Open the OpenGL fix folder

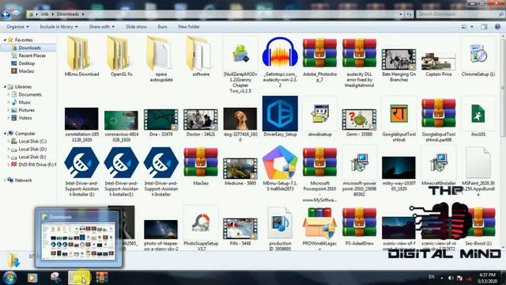[x=121, y=56]
